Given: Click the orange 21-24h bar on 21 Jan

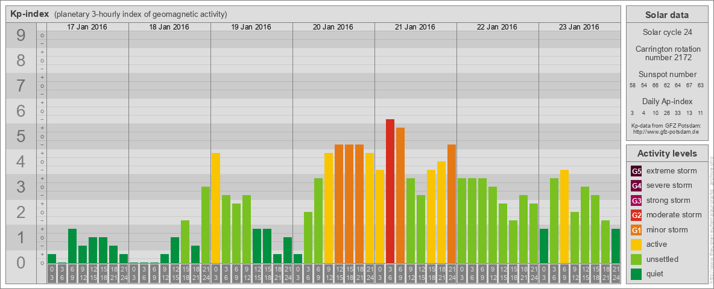Looking at the screenshot, I should point(451,204).
